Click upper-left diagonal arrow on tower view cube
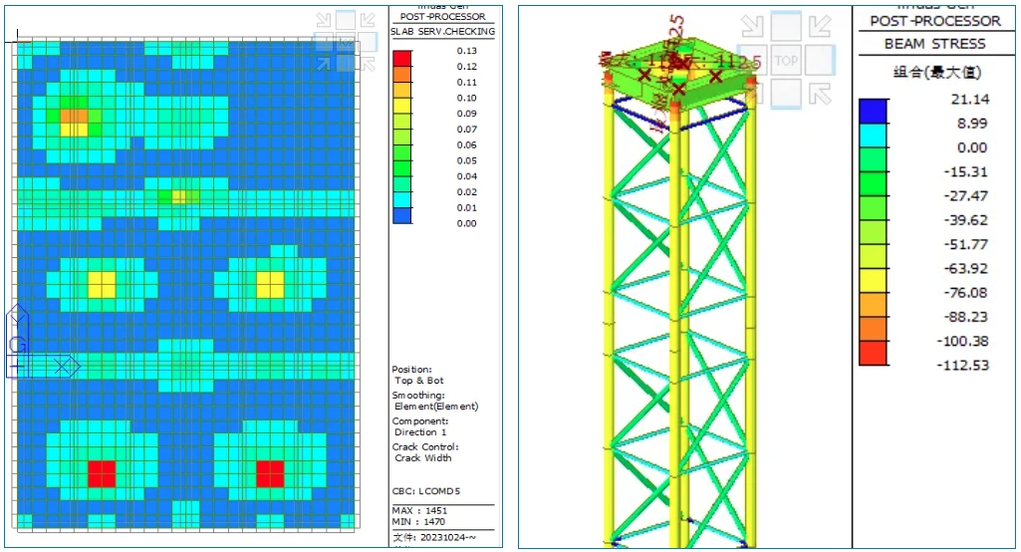1021x552 pixels. tap(754, 26)
